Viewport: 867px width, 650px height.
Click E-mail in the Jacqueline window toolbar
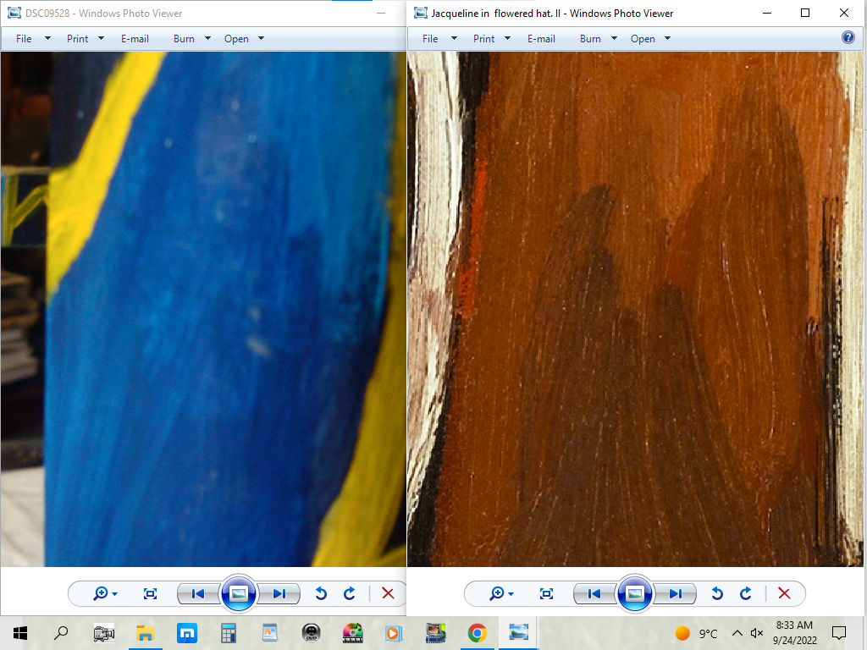541,38
